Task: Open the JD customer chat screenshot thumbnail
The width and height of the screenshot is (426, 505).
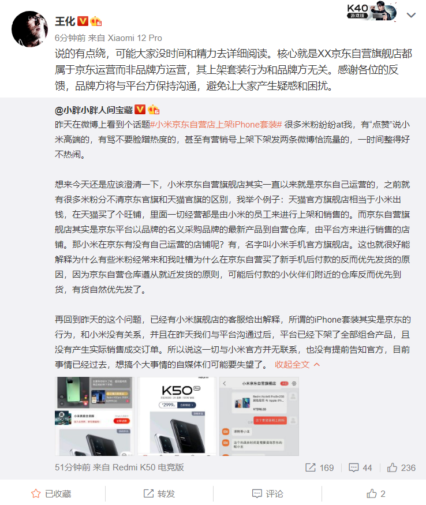Action: [x=259, y=416]
